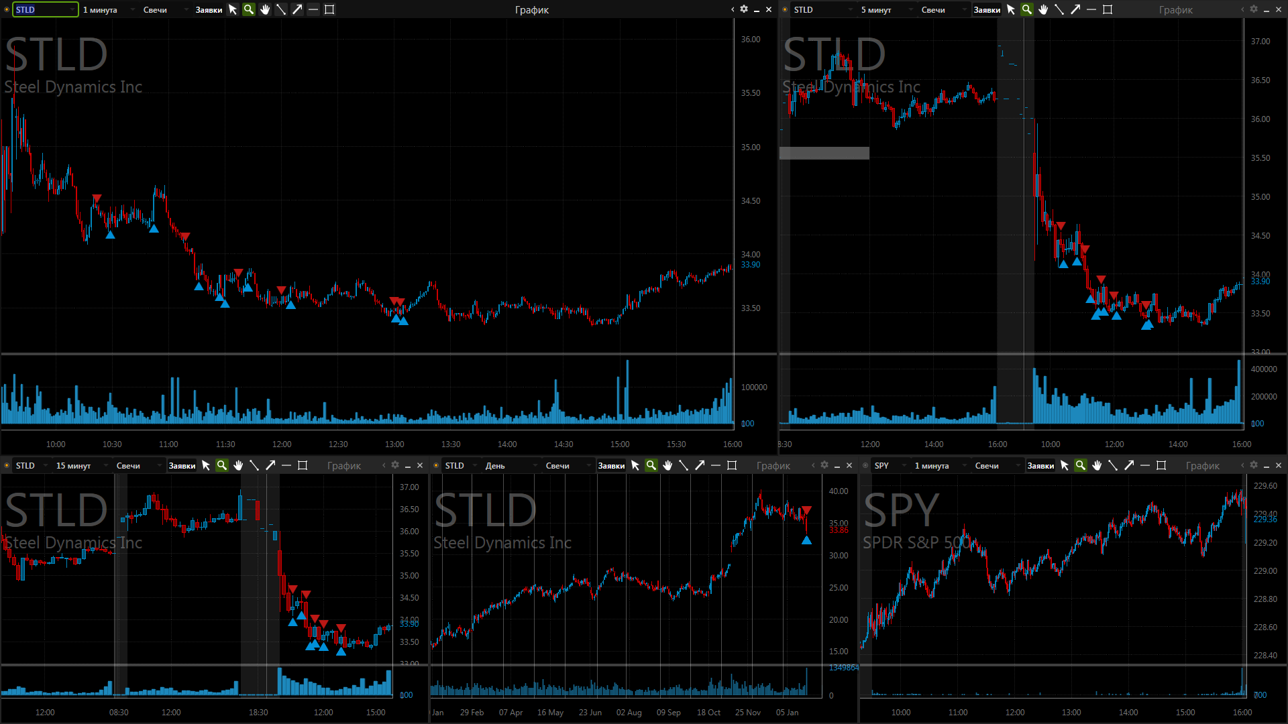Open the 'День' timeframe dropdown
This screenshot has width=1288, height=724.
pyautogui.click(x=511, y=465)
